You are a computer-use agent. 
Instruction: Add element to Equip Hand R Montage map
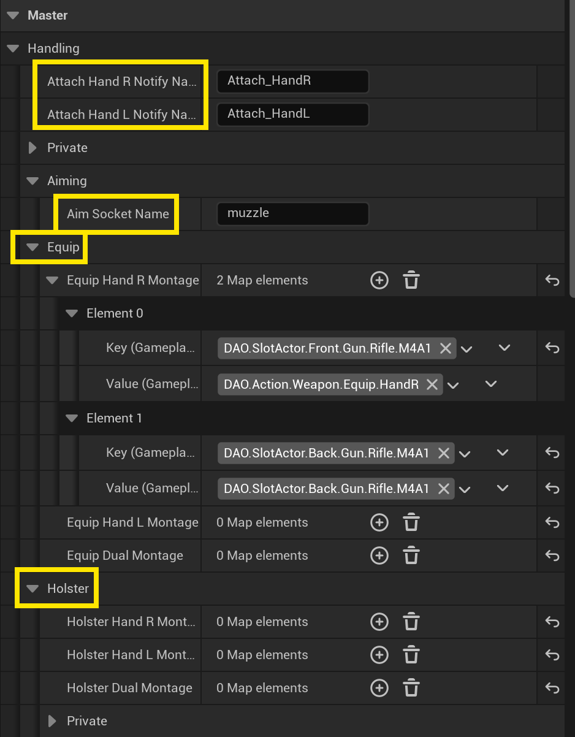coord(379,281)
